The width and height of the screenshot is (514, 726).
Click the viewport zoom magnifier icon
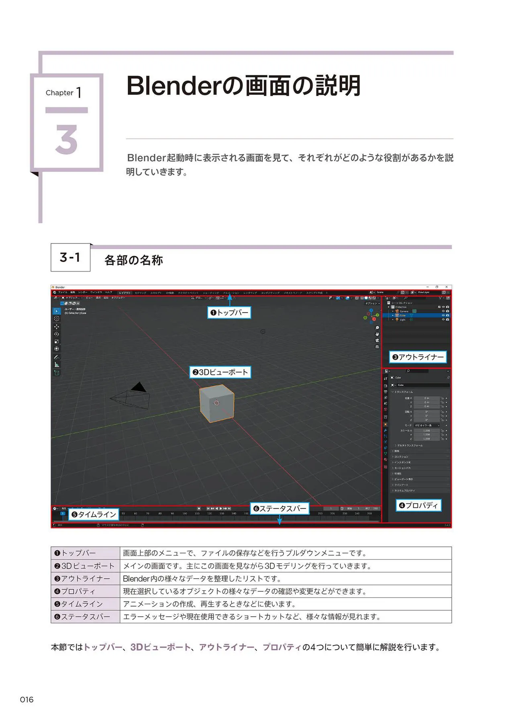[377, 328]
